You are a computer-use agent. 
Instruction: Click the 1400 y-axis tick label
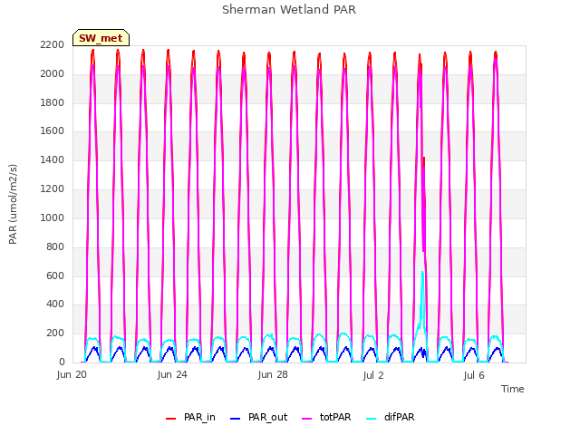[53, 159]
